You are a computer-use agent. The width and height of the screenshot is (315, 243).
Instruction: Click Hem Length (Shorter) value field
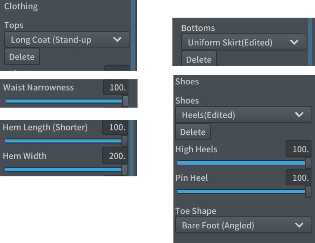(x=116, y=128)
